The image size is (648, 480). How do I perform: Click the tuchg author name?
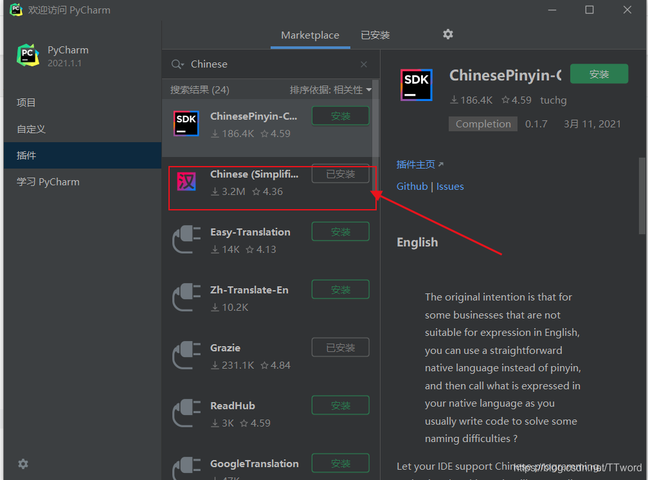(x=553, y=100)
